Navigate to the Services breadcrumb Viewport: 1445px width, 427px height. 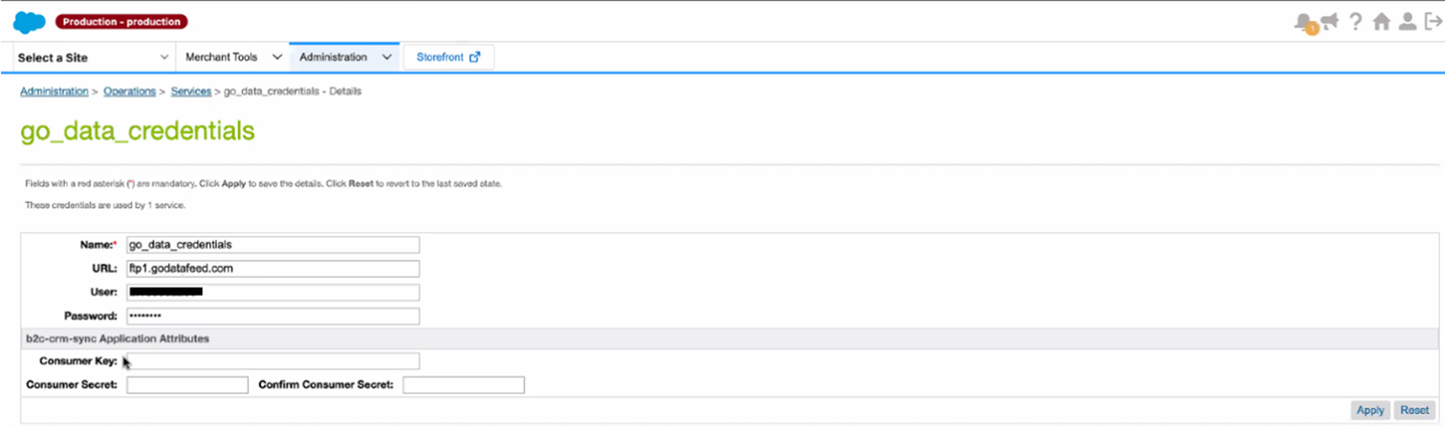click(191, 92)
